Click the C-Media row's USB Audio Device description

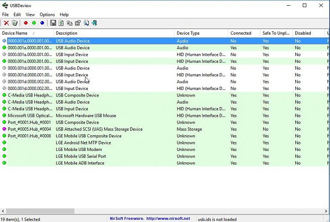[x=73, y=102]
